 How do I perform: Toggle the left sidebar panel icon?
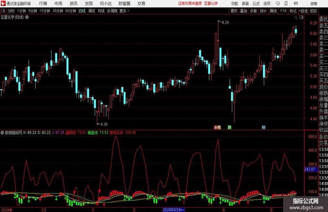coord(3,11)
